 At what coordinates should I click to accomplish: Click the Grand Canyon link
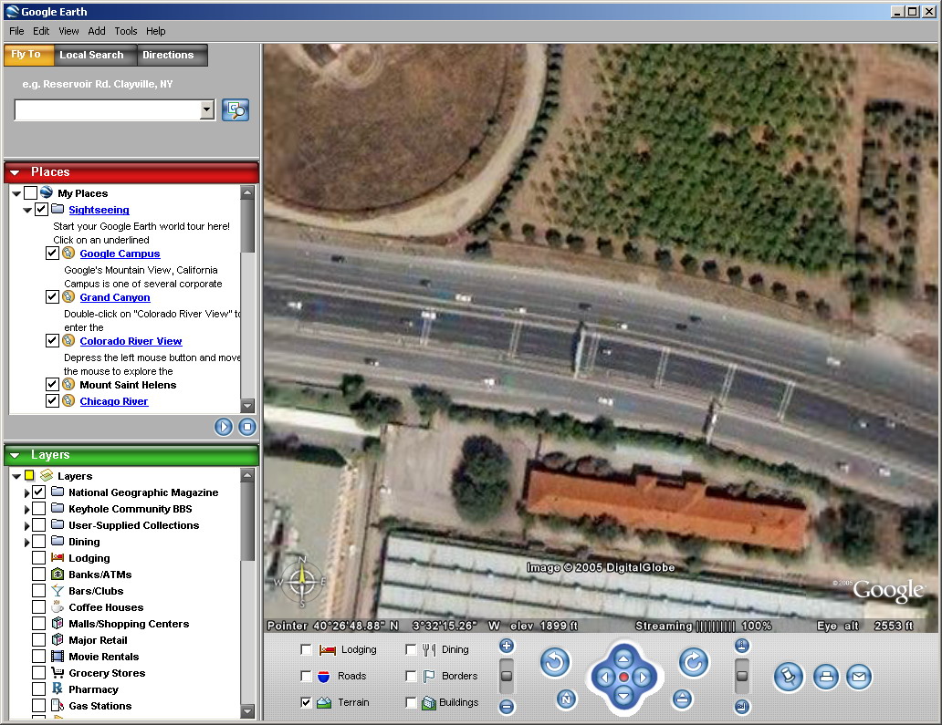tap(115, 297)
